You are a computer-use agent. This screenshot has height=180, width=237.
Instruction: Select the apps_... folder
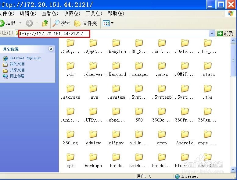pos(207,138)
